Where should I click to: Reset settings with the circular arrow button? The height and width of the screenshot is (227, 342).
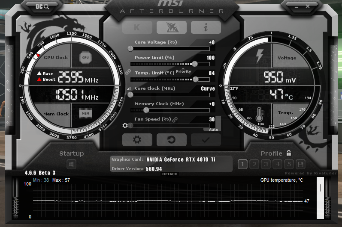coord(172,140)
